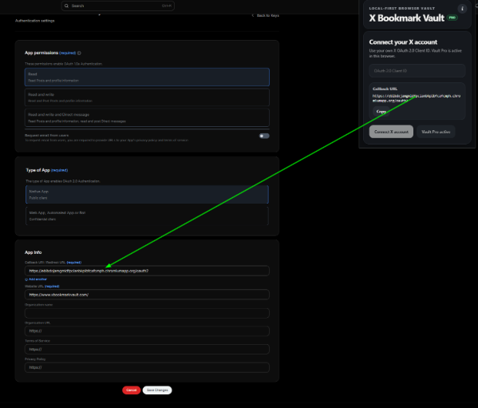478x408 pixels.
Task: Click the Save Changes button
Action: pyautogui.click(x=157, y=390)
